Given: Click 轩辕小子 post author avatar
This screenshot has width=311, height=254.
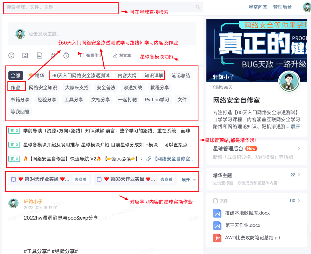Looking at the screenshot, I should [x=13, y=203].
